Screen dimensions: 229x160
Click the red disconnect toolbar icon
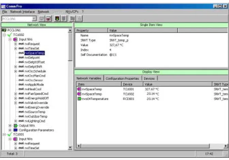(x=48, y=19)
